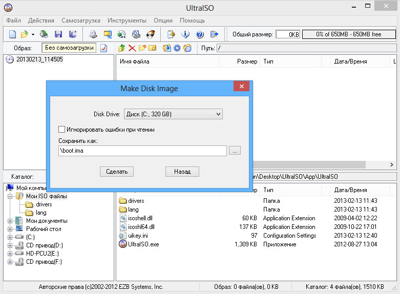Click the green Up folder arrow icon

click(x=121, y=48)
